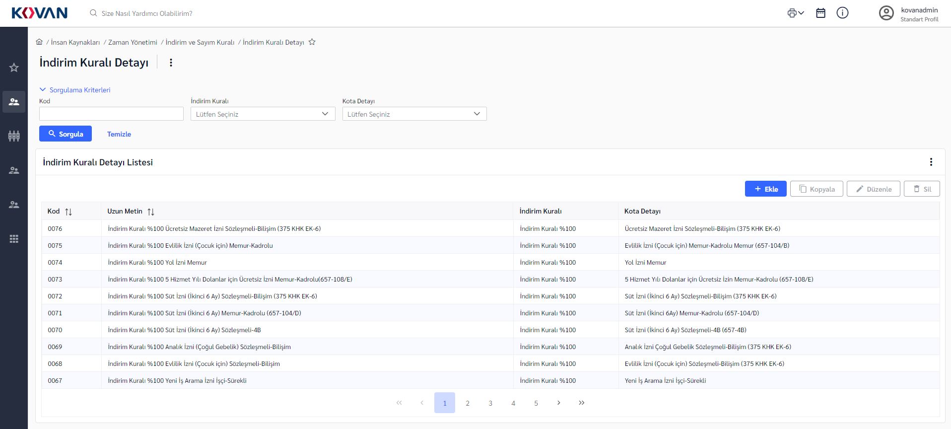Sort by Uzun Metin column arrows

pyautogui.click(x=151, y=212)
